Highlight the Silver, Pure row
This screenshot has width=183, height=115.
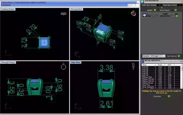point(161,85)
